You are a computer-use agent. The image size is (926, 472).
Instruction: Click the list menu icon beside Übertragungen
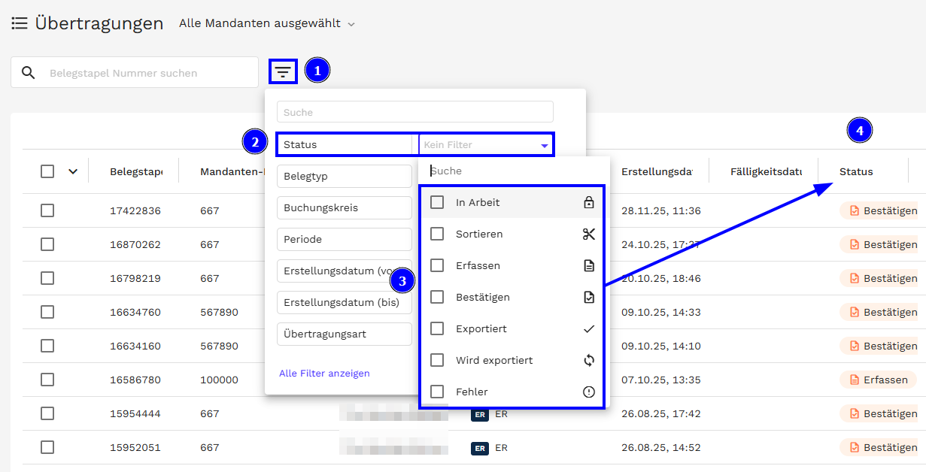click(x=20, y=23)
